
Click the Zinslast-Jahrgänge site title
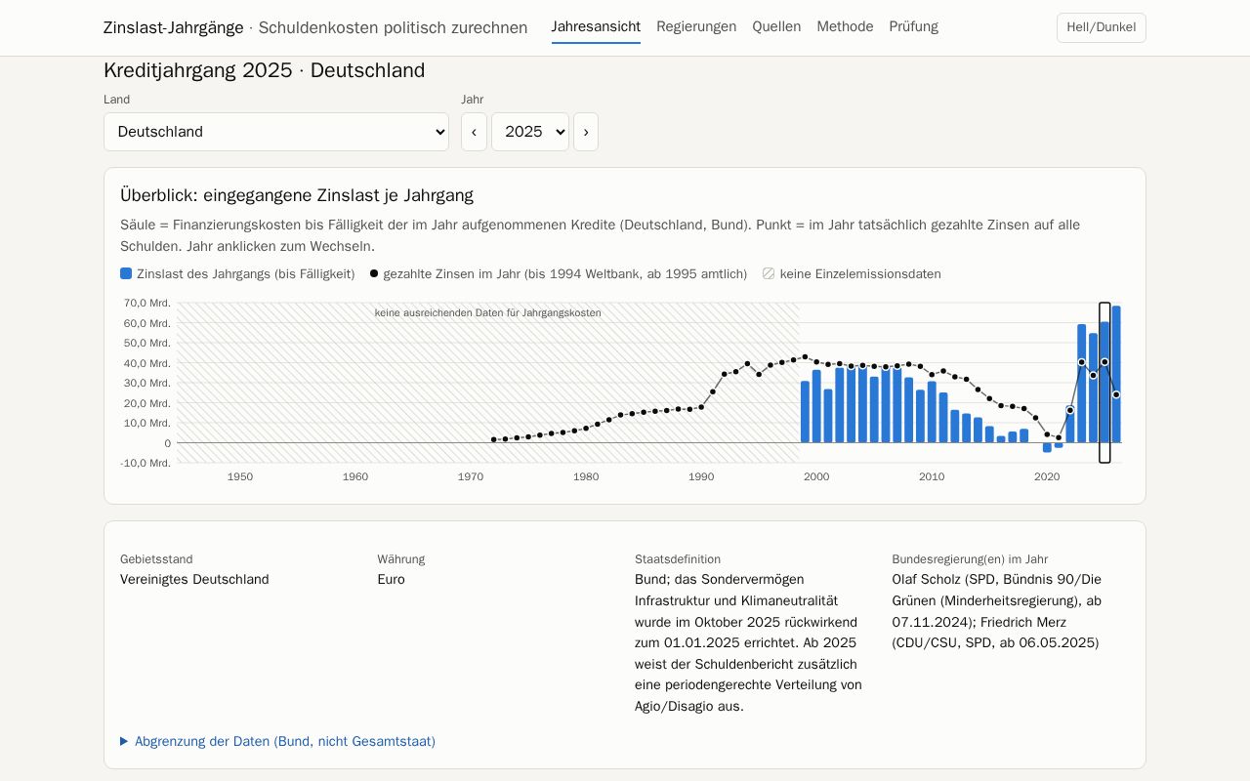pos(174,27)
